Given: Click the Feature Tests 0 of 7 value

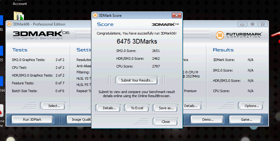Looking at the screenshot, I should coord(60,83).
